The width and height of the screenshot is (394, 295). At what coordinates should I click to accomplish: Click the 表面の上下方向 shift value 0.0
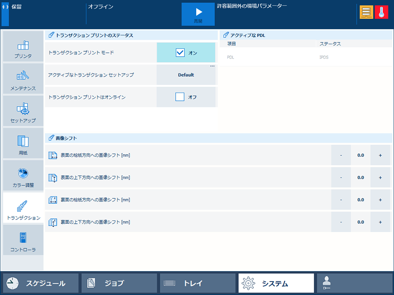click(x=361, y=177)
